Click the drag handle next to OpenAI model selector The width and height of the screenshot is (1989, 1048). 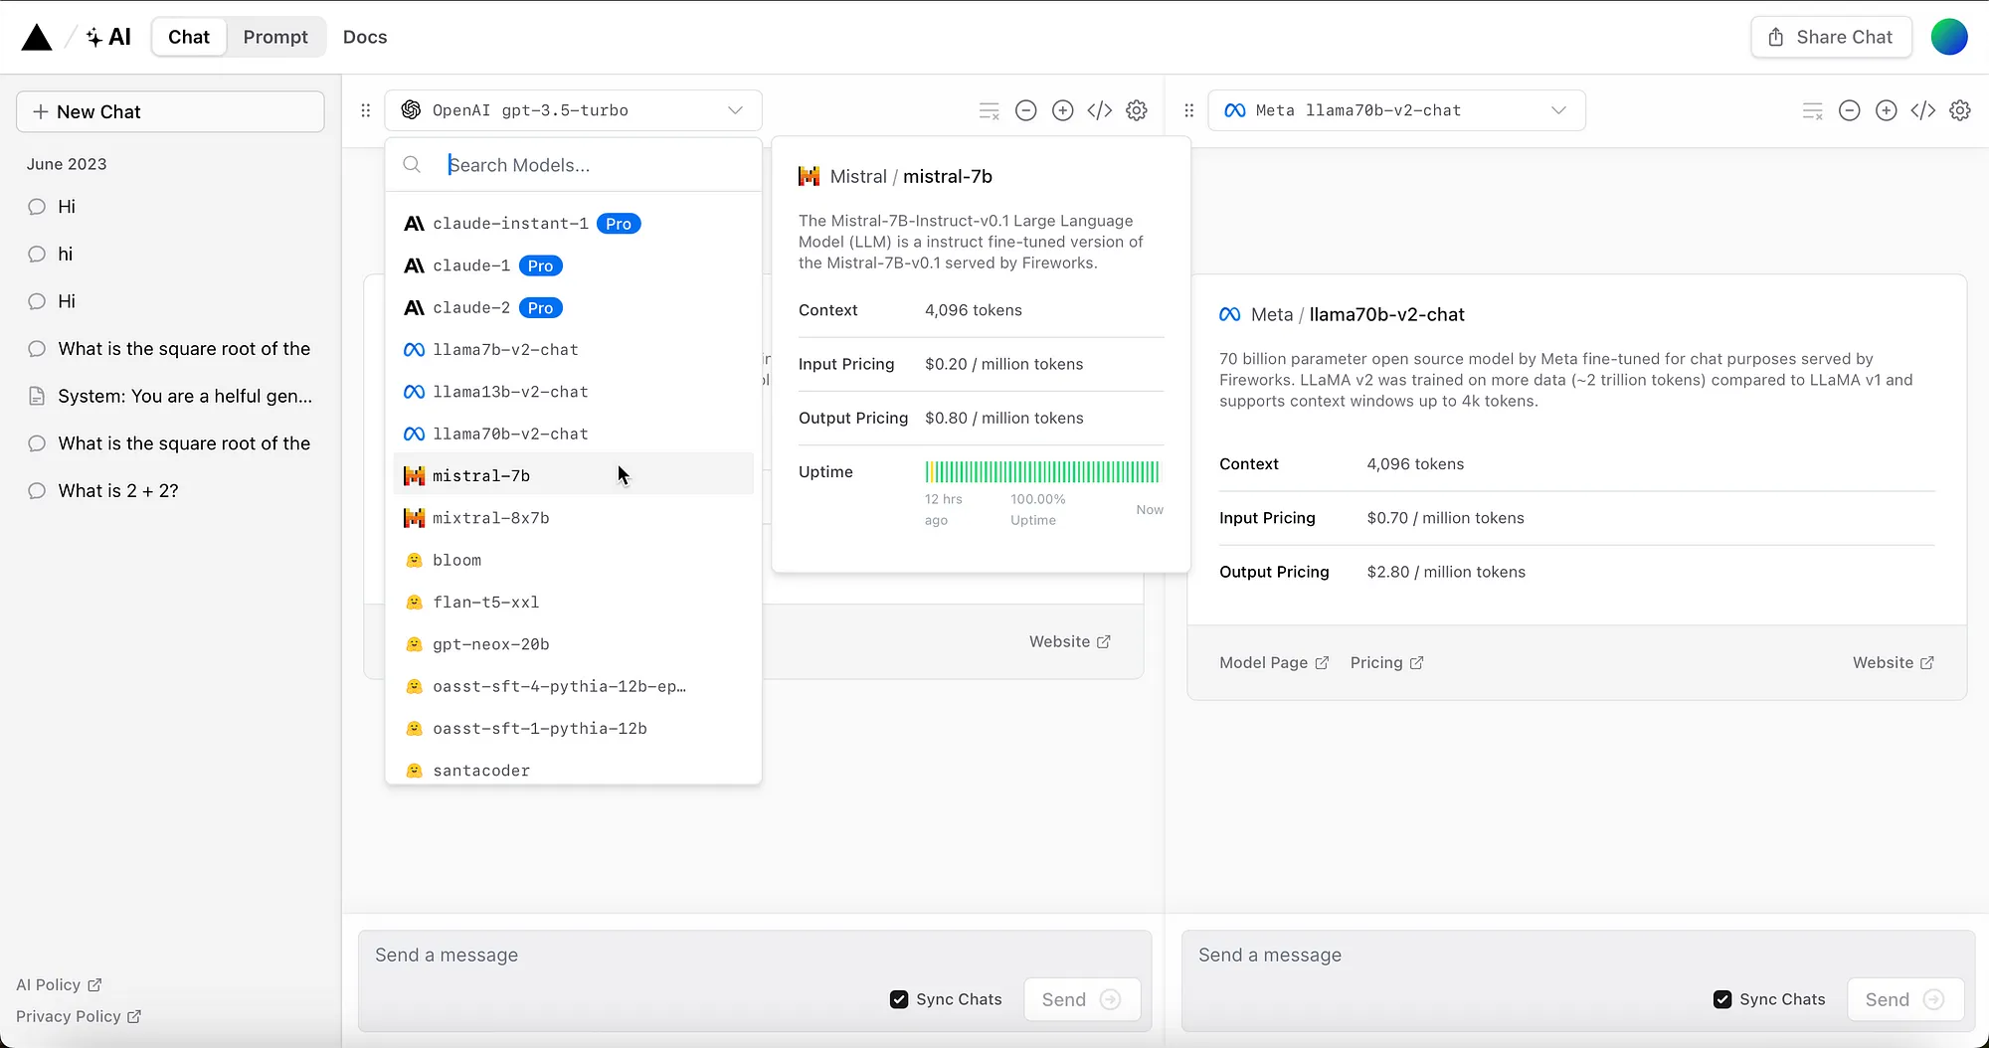pyautogui.click(x=365, y=110)
